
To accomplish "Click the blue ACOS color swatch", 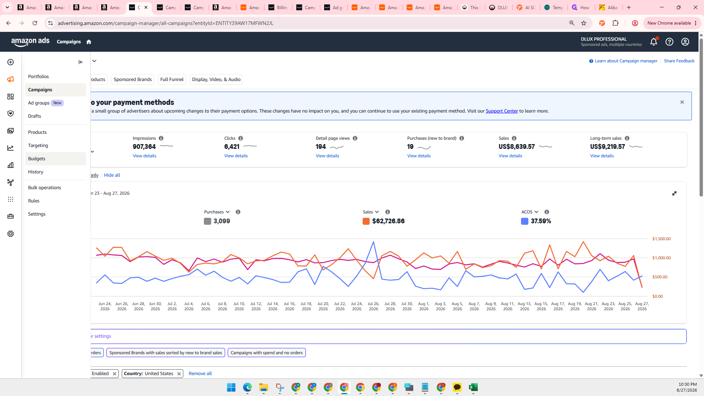I will [525, 221].
